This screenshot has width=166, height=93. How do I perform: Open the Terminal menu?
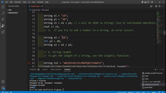(x=40, y=2)
